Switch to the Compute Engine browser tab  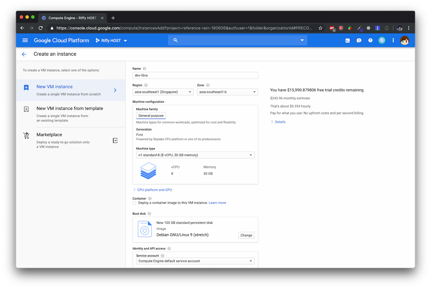(x=73, y=18)
